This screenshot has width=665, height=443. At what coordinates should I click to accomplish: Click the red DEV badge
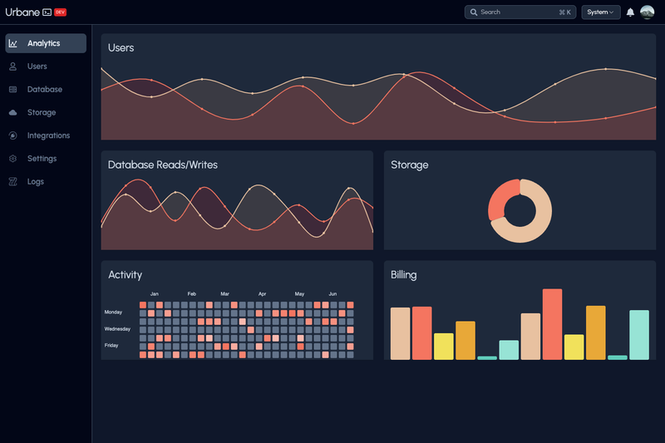point(60,12)
